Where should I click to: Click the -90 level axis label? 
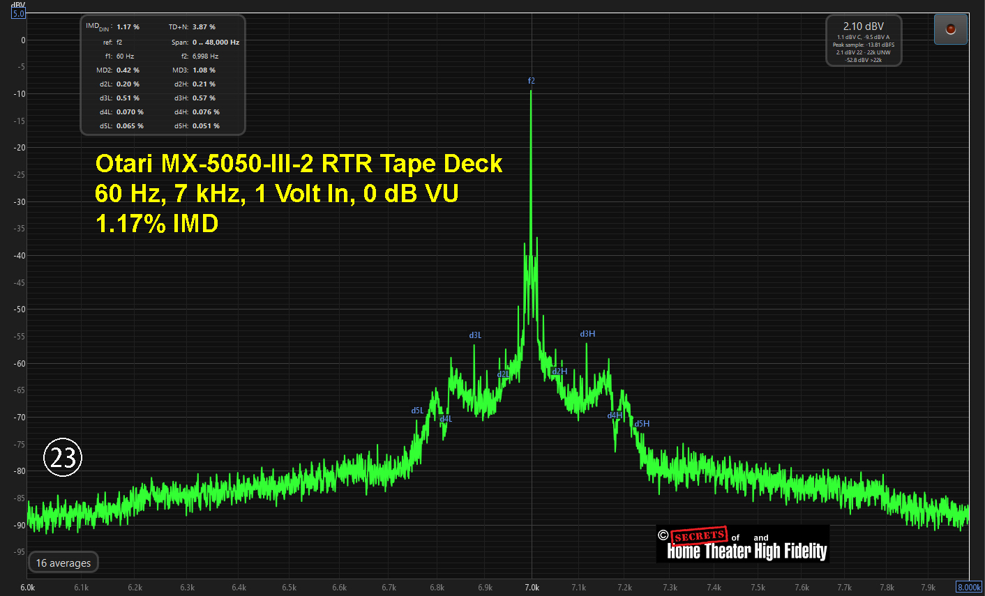point(19,525)
